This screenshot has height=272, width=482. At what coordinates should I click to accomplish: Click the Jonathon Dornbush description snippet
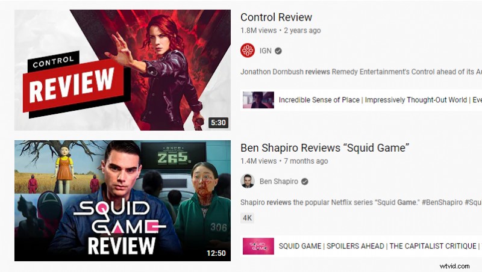[361, 72]
